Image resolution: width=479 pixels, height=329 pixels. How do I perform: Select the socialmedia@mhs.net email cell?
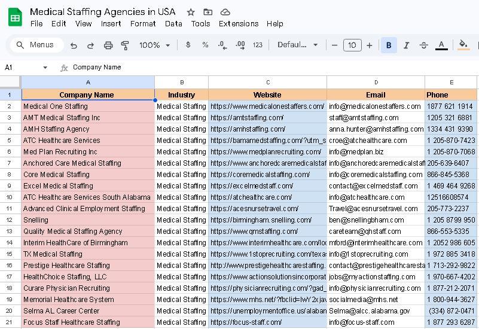click(376, 300)
